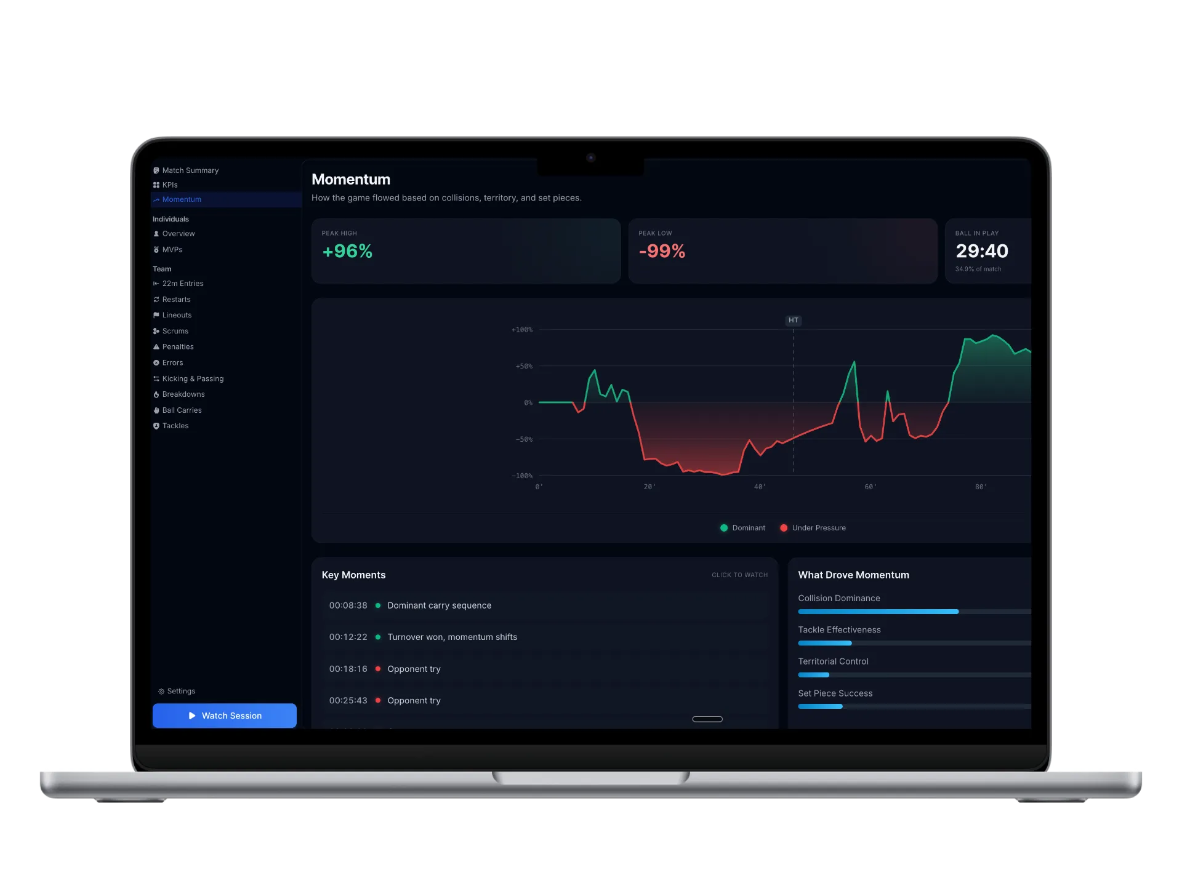This screenshot has width=1182, height=886.
Task: Open the Breakdowns page
Action: tap(225, 394)
